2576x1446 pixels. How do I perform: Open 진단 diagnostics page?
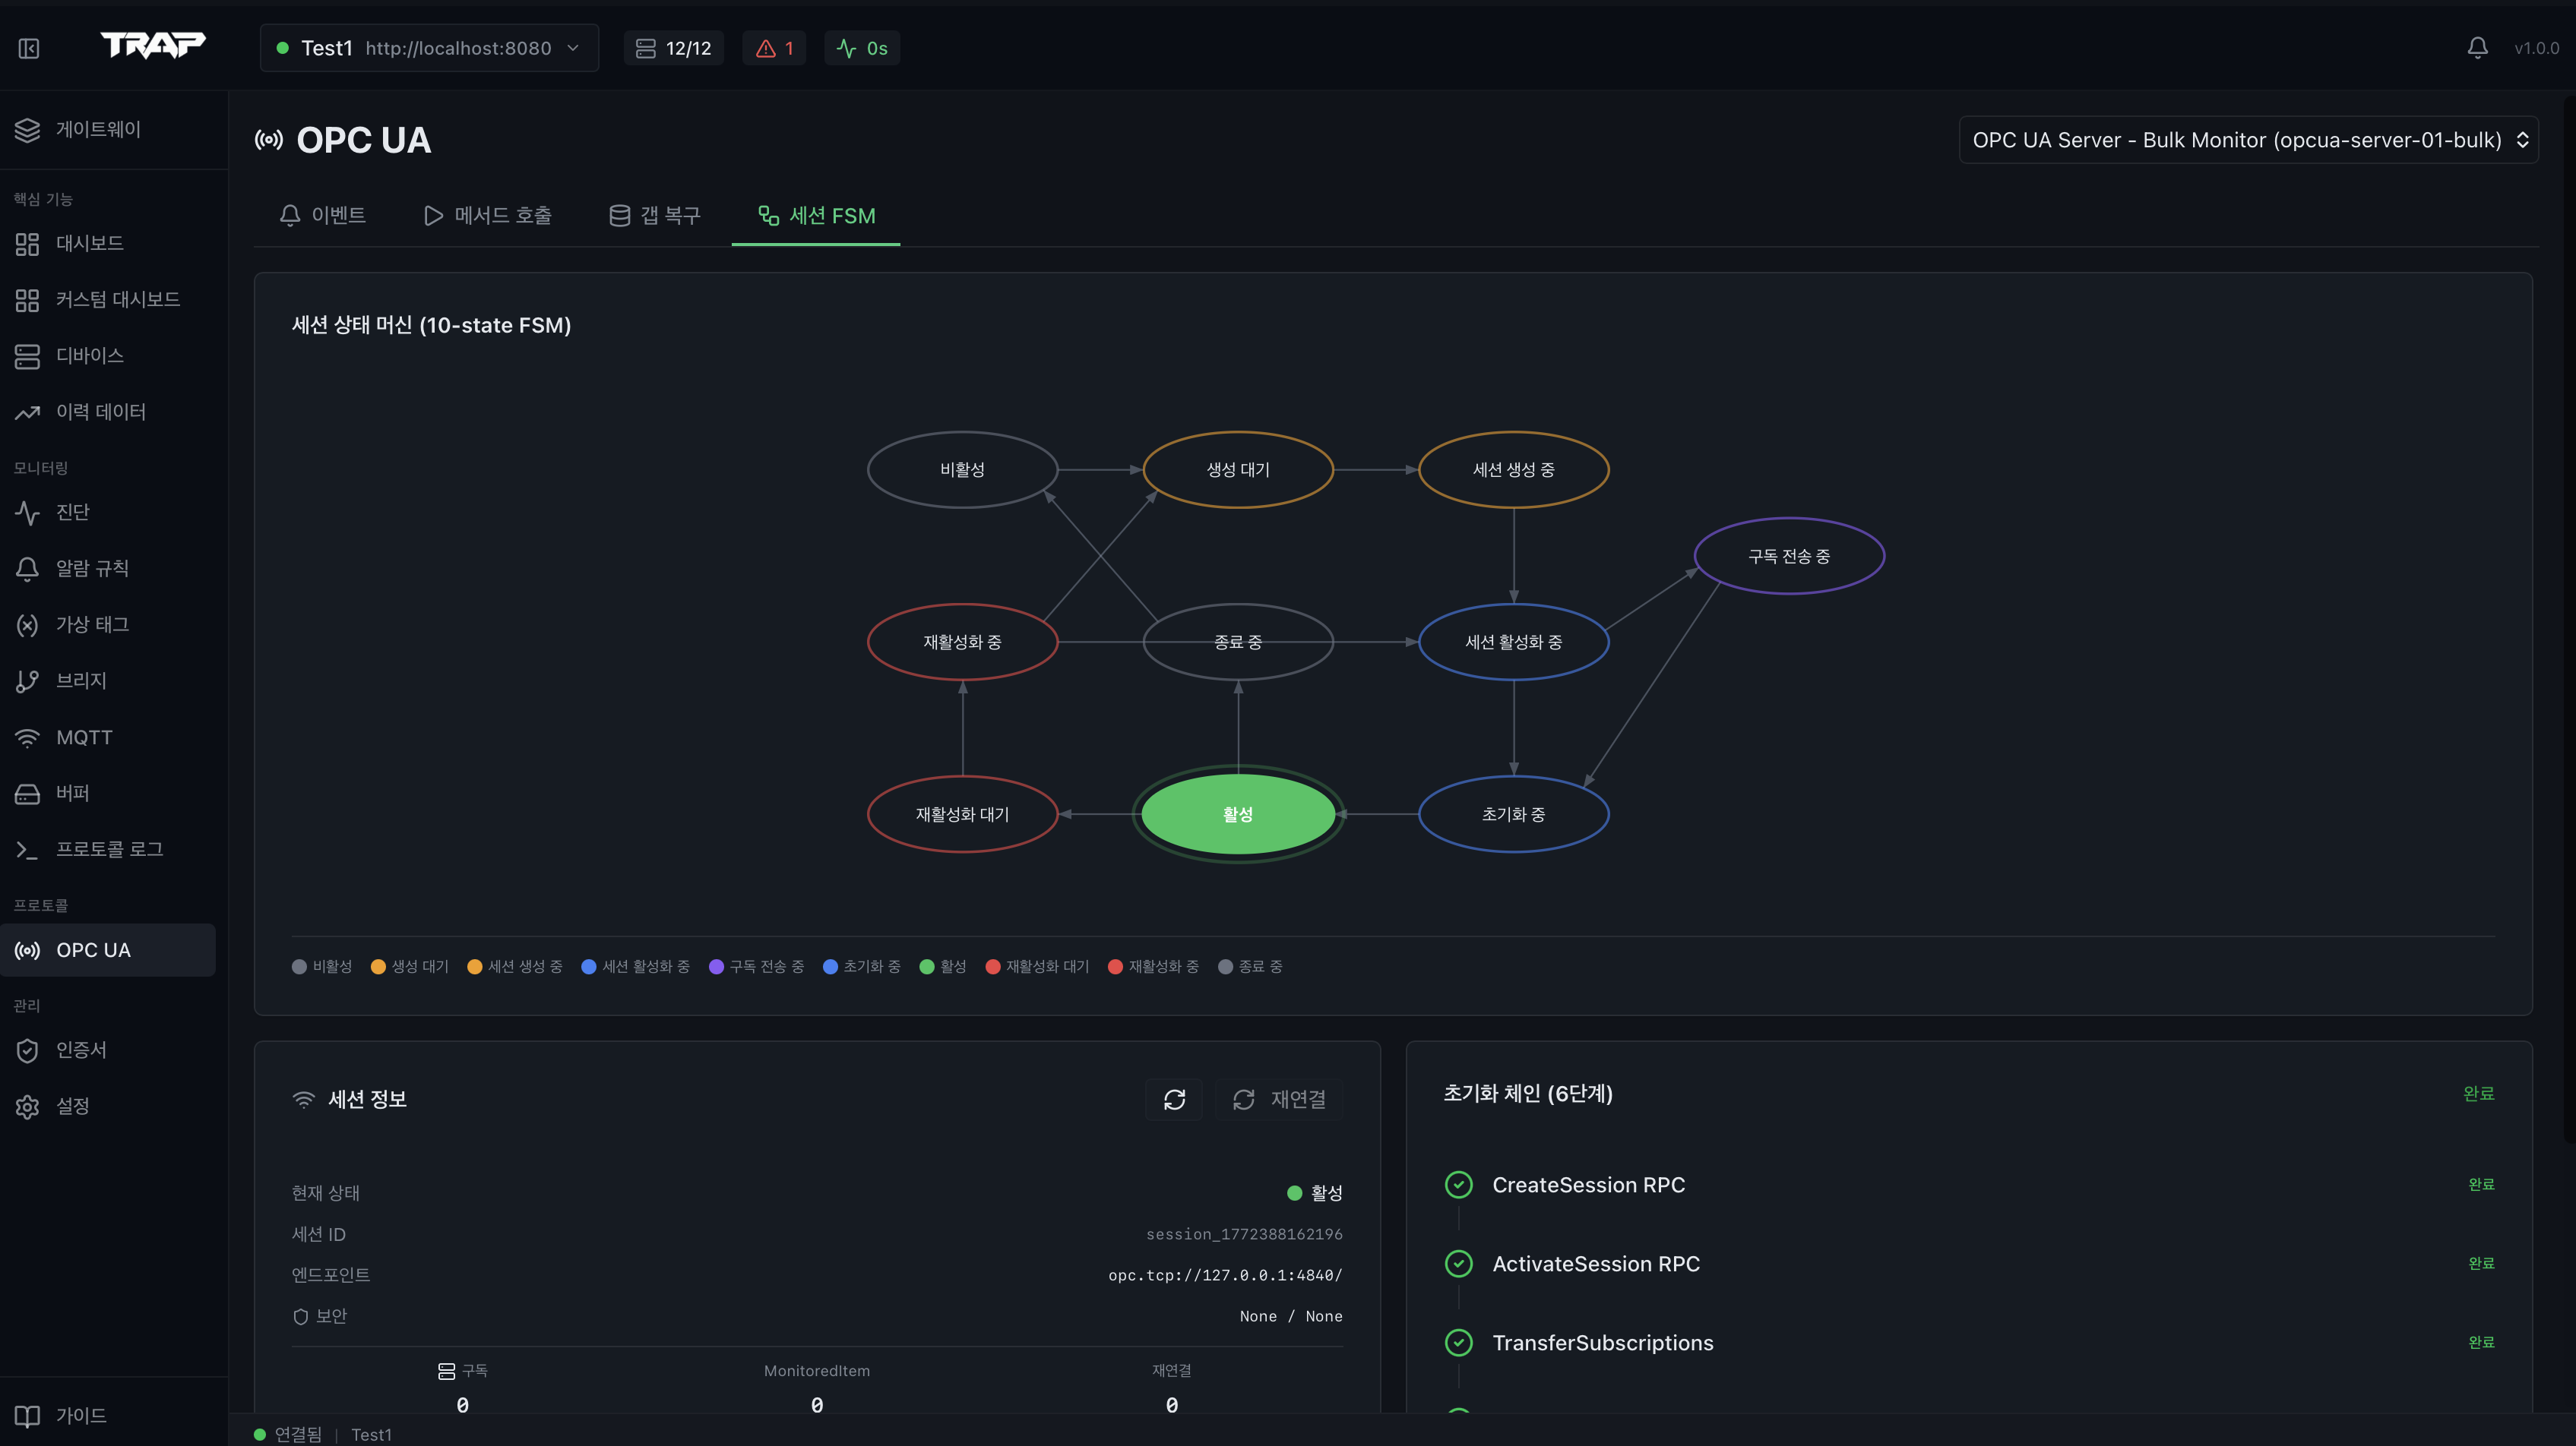71,512
